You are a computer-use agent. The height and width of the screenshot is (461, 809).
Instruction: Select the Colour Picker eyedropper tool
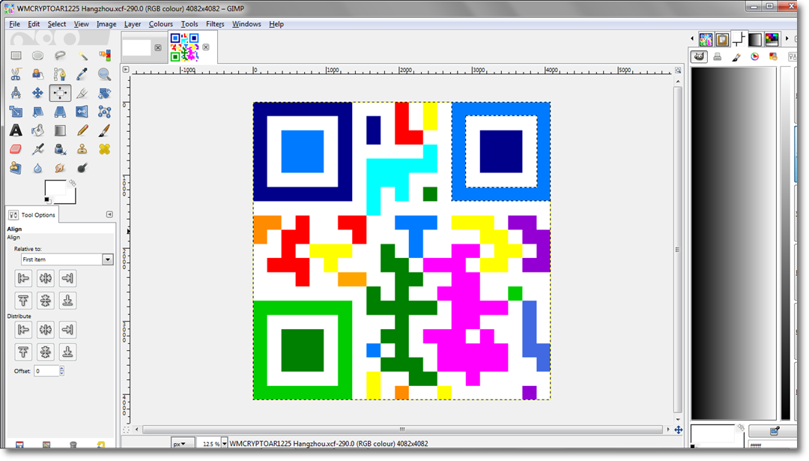click(82, 74)
